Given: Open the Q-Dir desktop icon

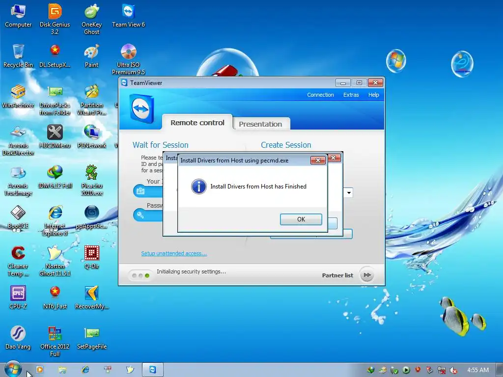Looking at the screenshot, I should point(92,257).
